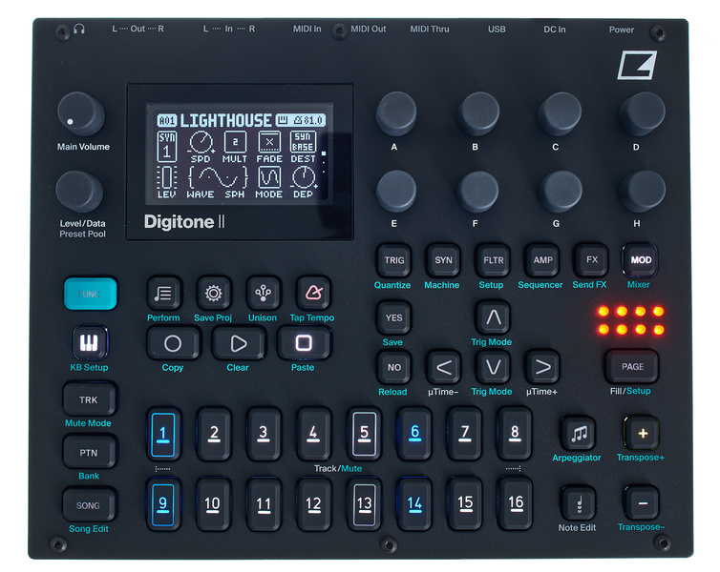
Task: Open KB Setup with the keyboard icon button
Action: coord(90,342)
